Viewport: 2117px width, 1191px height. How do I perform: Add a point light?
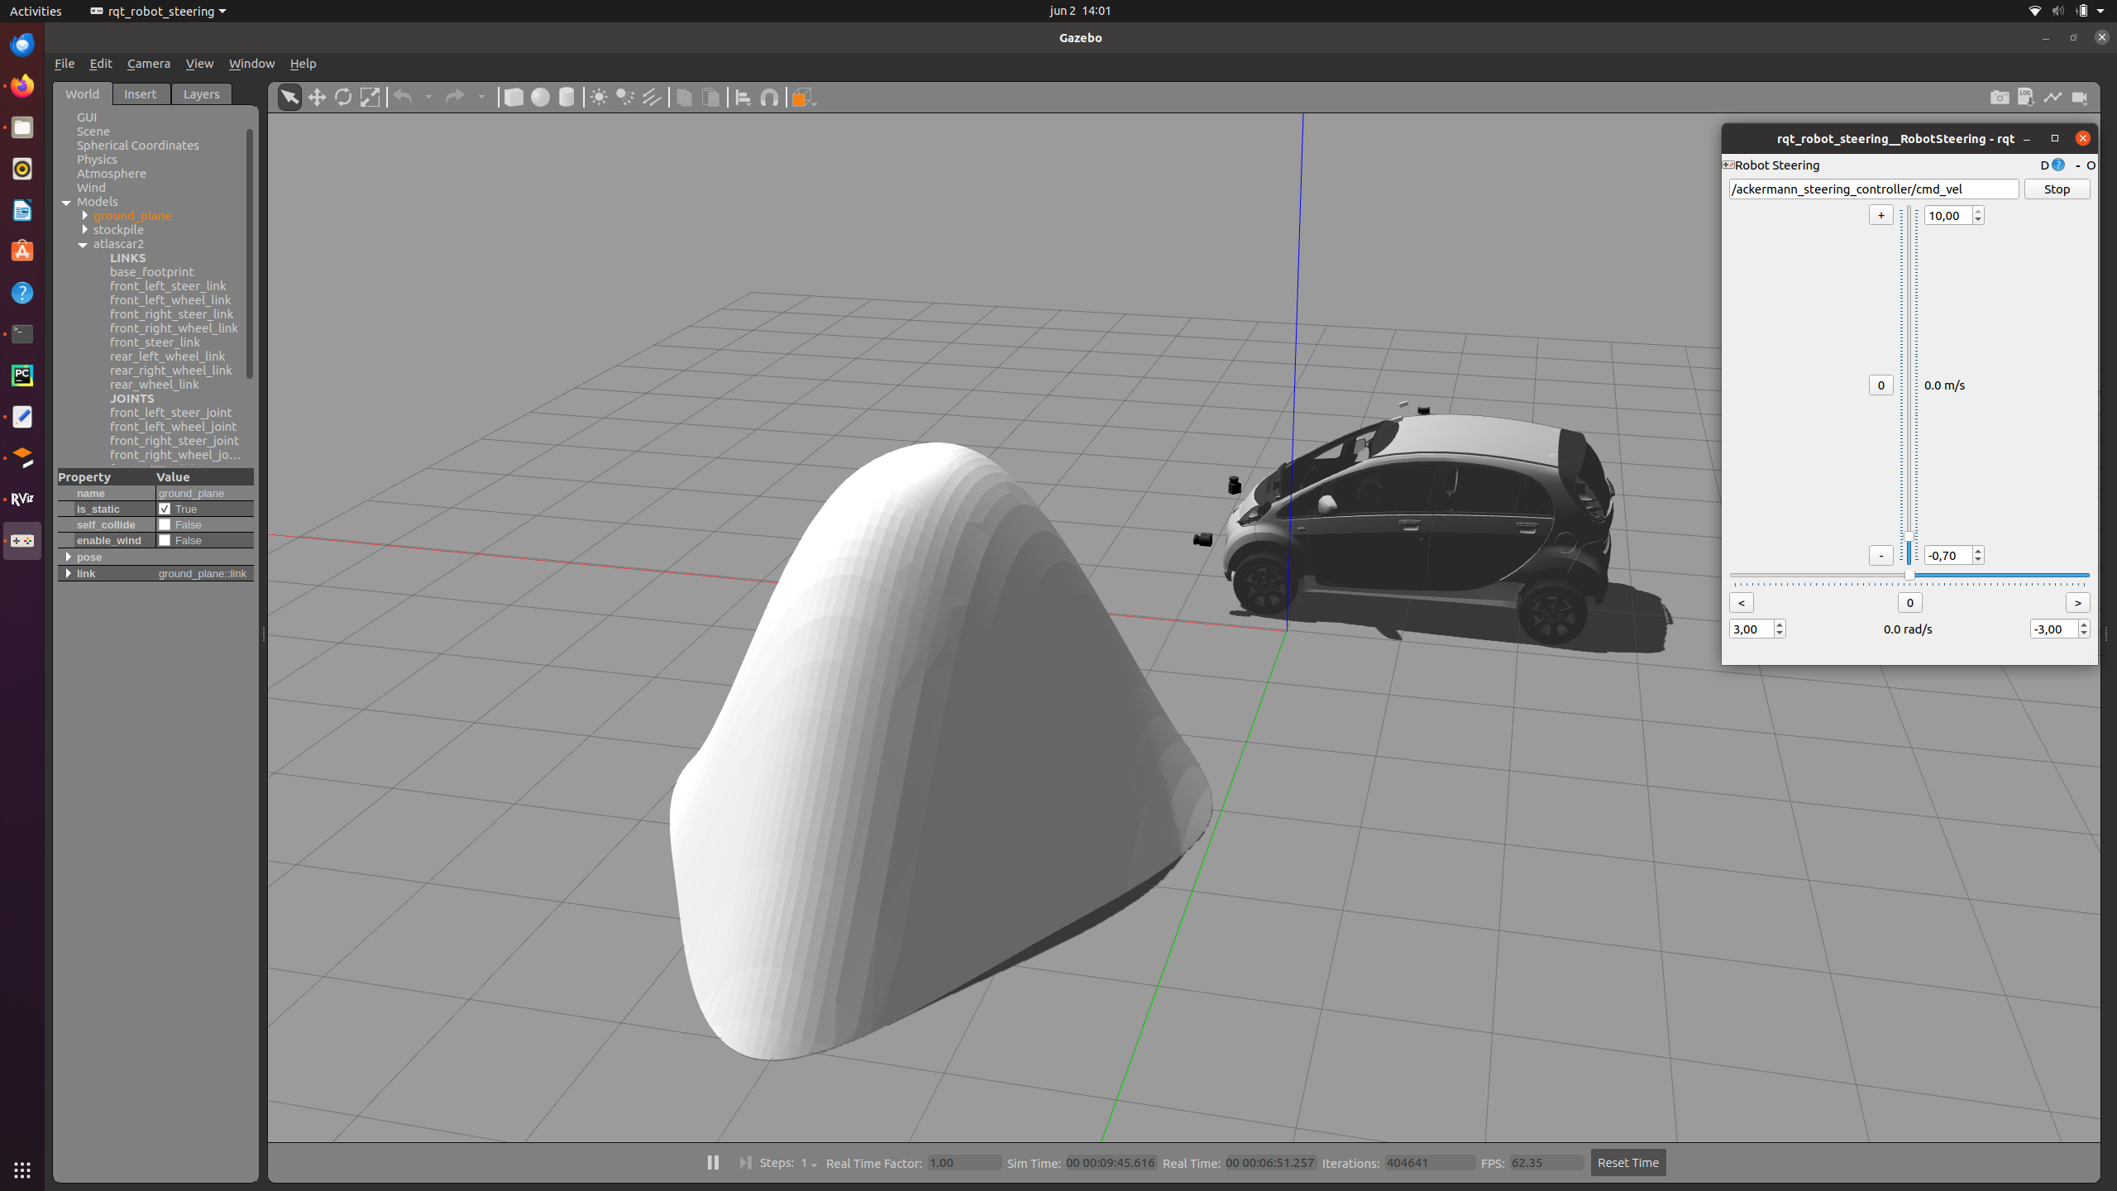coord(599,98)
